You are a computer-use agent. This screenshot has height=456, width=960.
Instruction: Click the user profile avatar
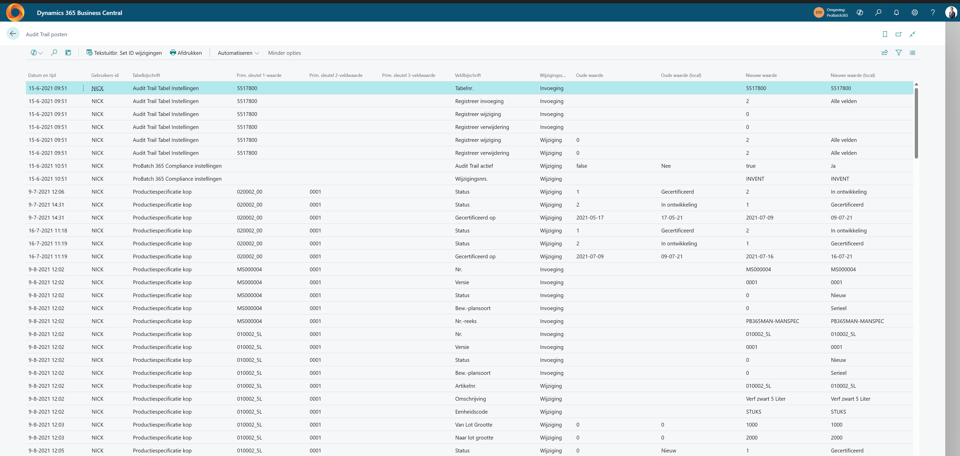coord(951,13)
